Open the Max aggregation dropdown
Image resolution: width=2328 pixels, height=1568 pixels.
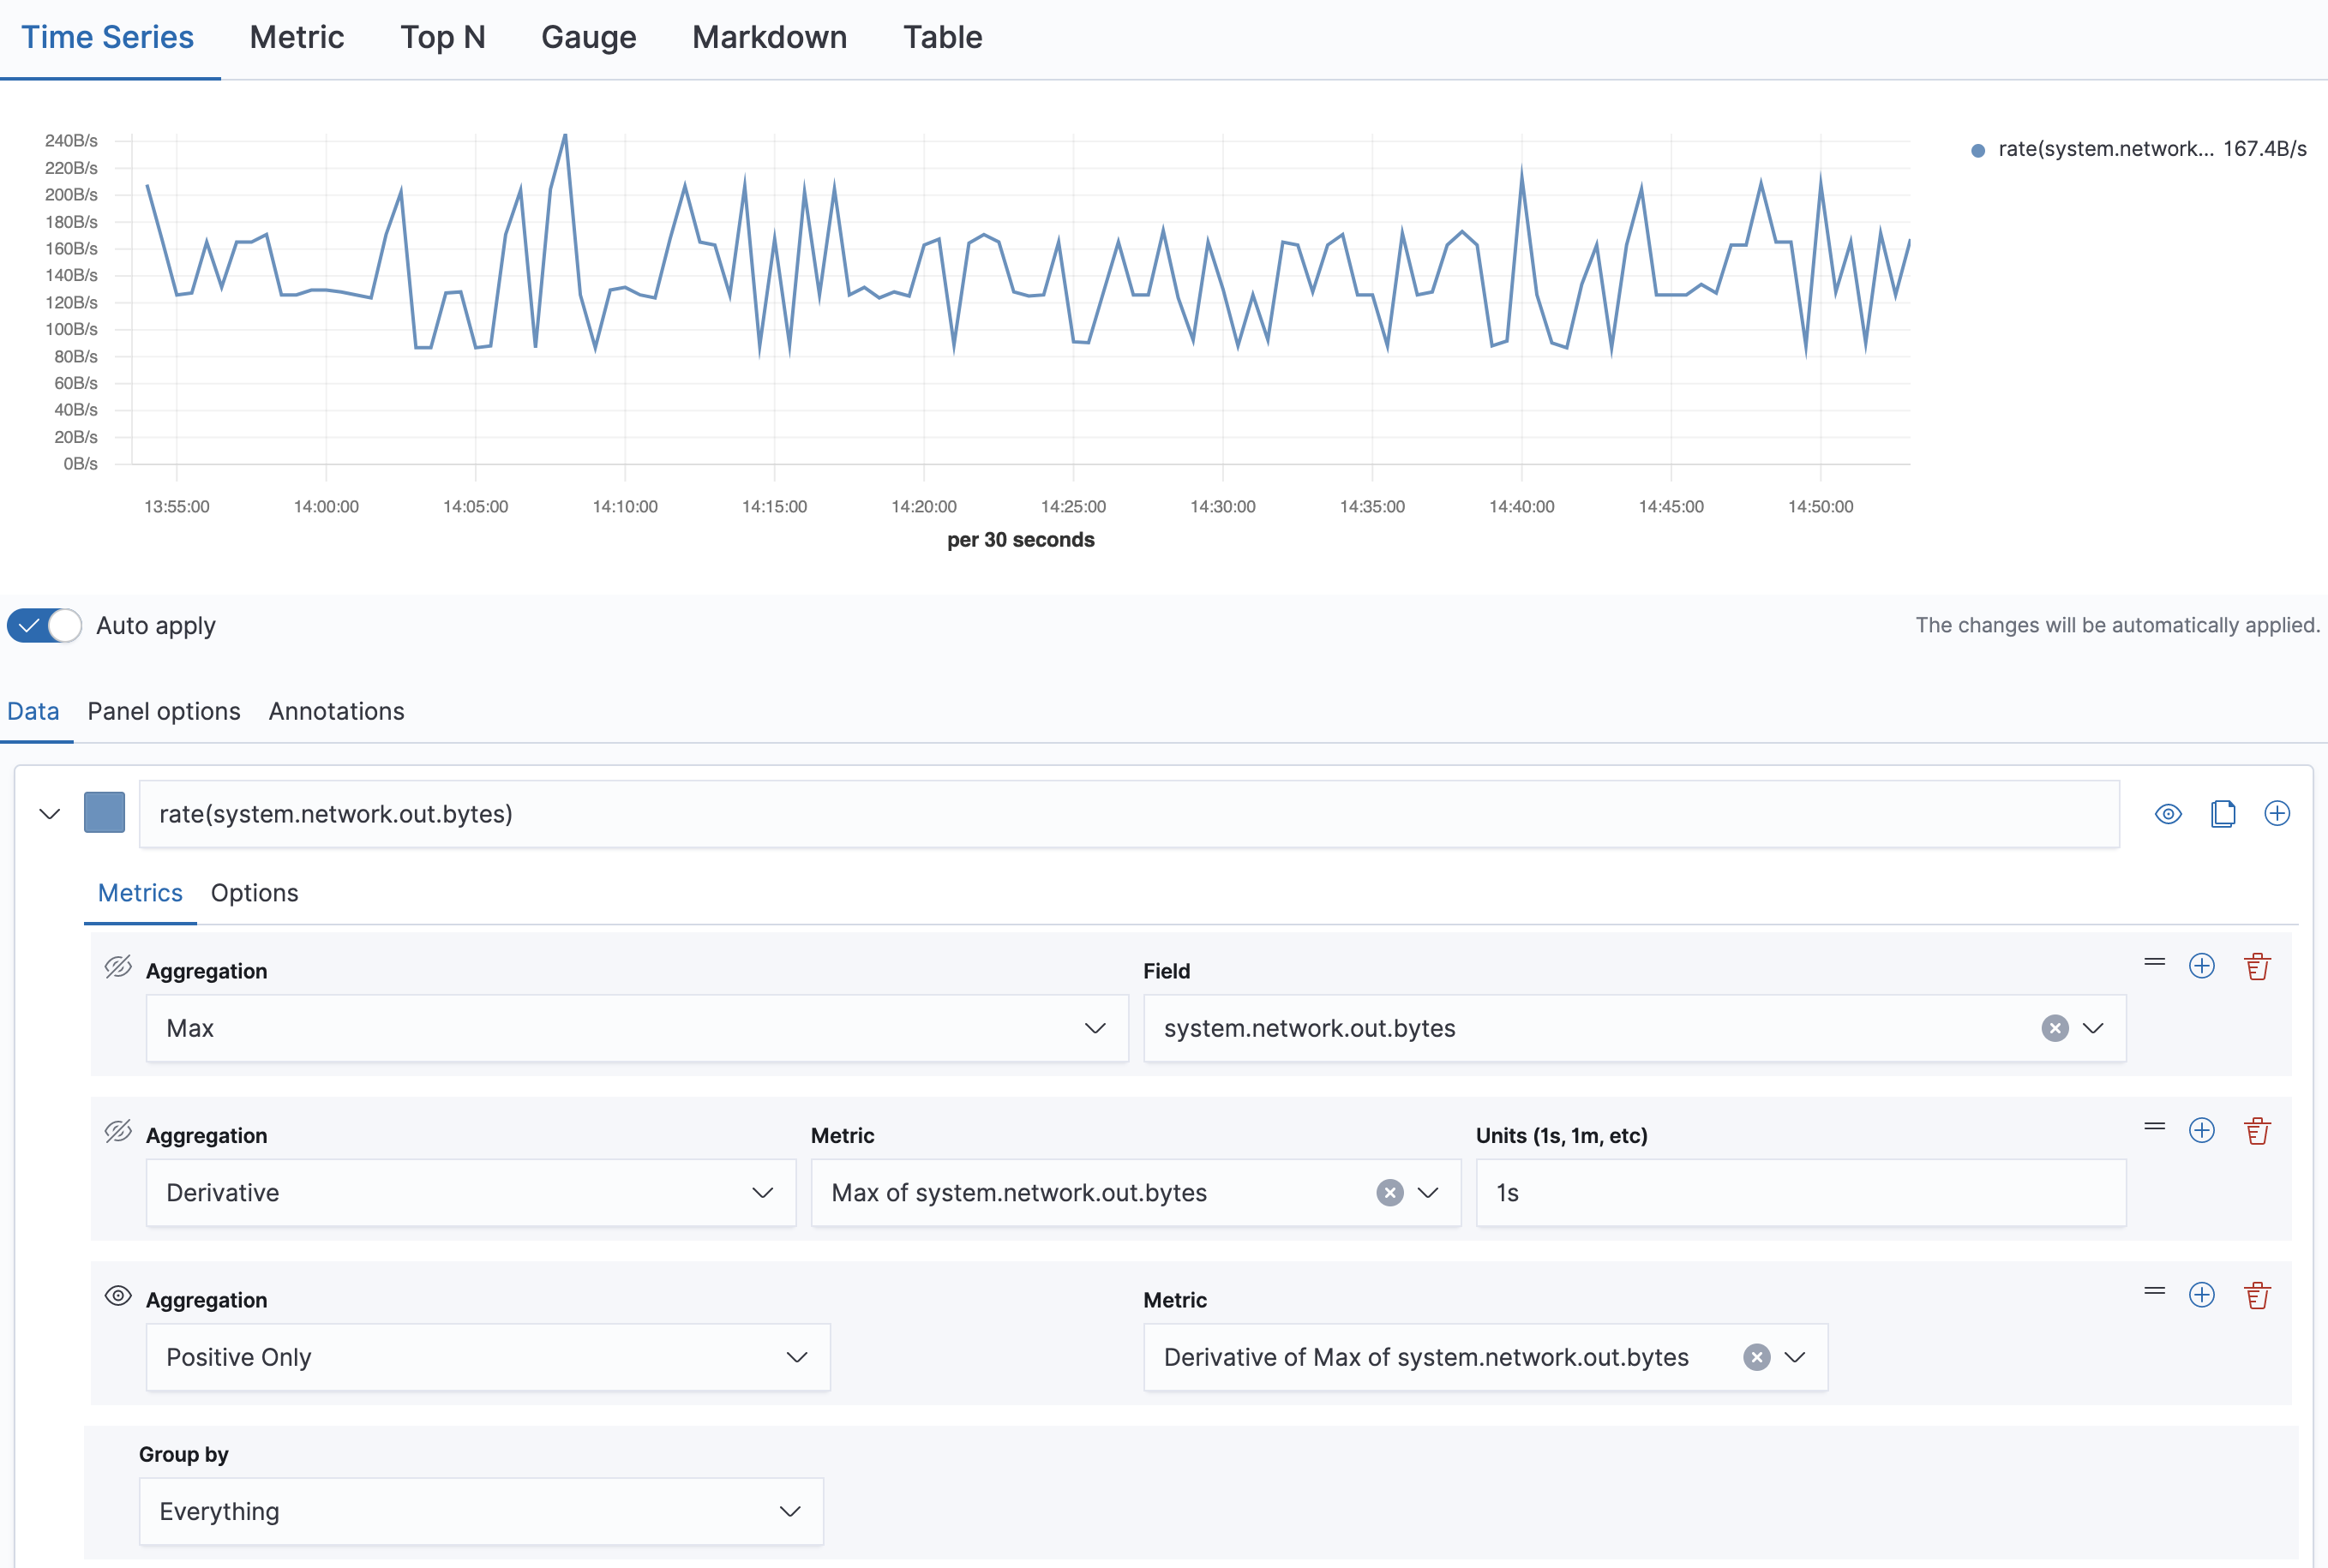pos(636,1027)
